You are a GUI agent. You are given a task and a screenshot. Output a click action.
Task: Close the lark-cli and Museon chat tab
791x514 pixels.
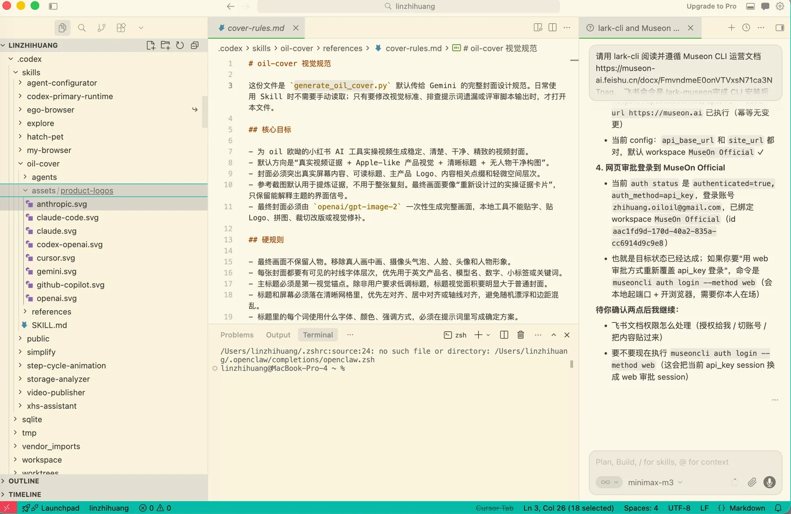click(x=691, y=28)
